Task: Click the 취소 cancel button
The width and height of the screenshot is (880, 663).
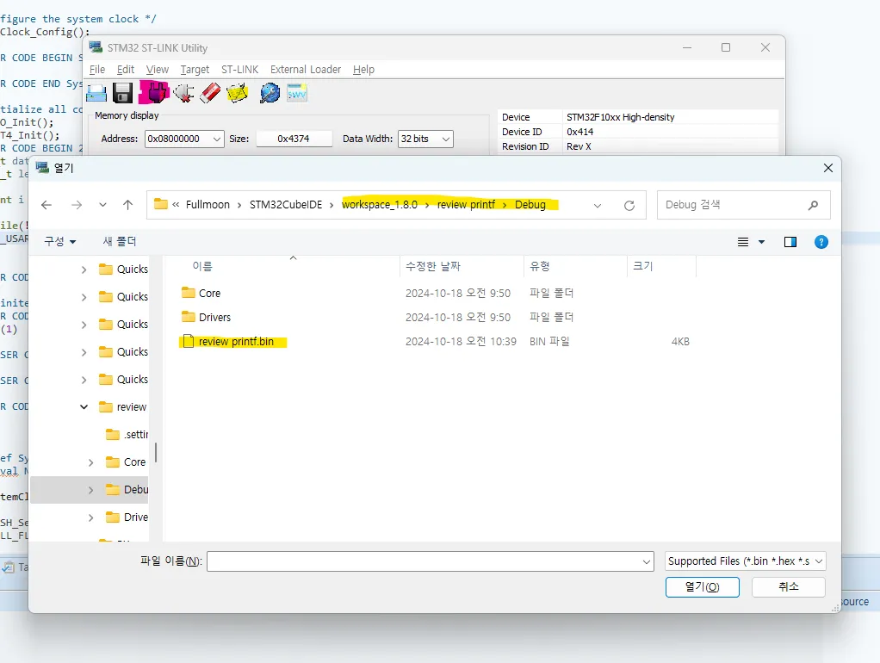Action: [x=789, y=587]
